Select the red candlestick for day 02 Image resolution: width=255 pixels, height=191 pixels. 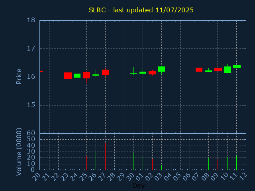coord(152,73)
